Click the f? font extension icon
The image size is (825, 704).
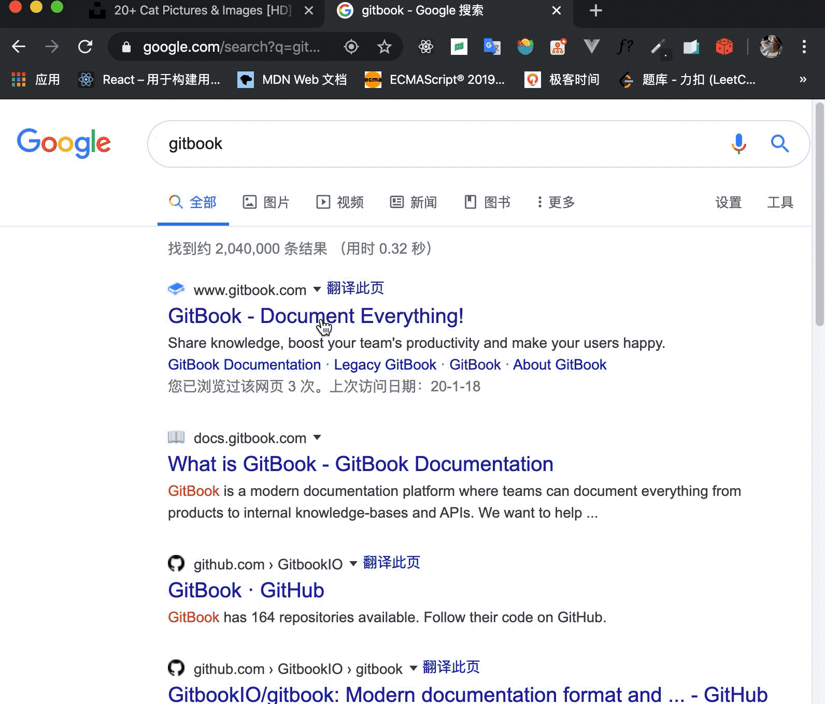[x=625, y=47]
